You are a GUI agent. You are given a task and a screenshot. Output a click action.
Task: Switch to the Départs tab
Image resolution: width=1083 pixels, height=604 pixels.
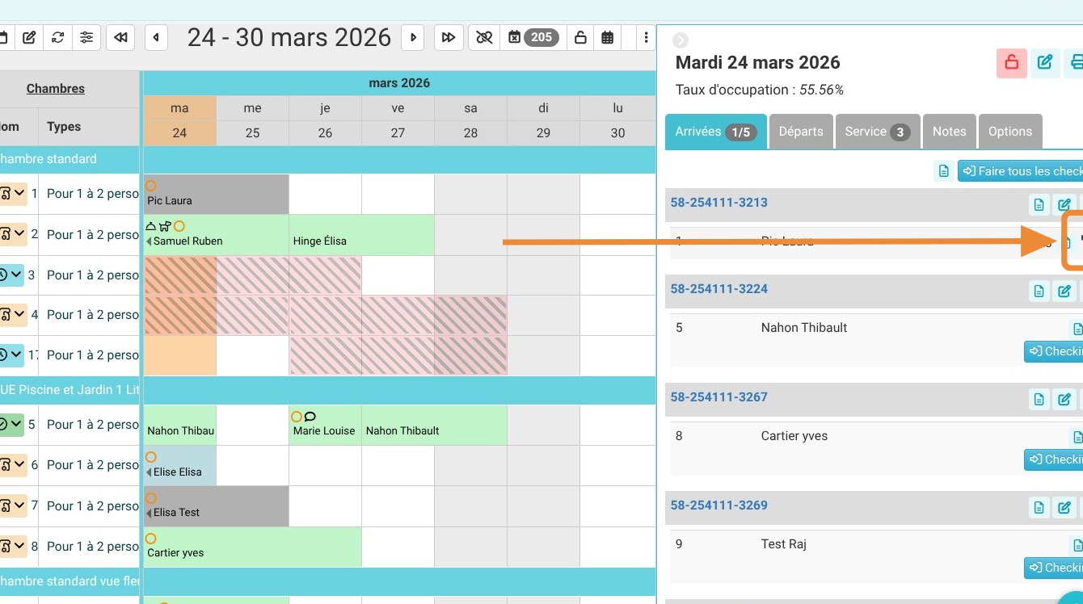(x=800, y=132)
